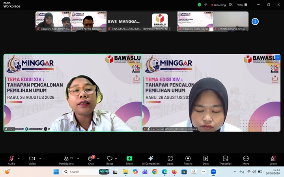Open the React menu
This screenshot has width=284, height=177.
click(x=110, y=160)
